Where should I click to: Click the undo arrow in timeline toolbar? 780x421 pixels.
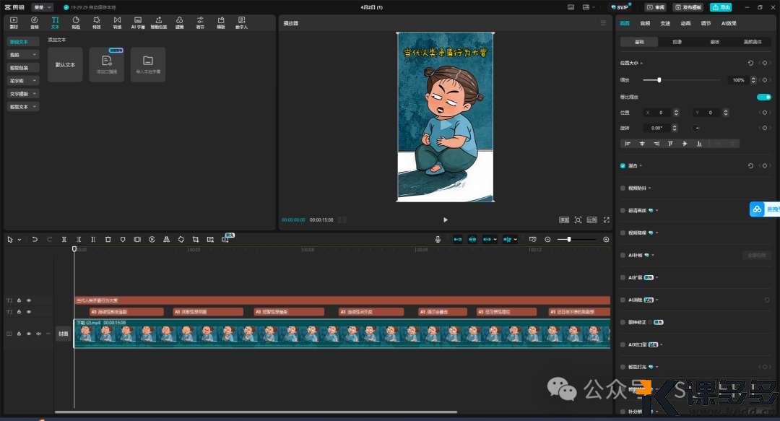[35, 239]
